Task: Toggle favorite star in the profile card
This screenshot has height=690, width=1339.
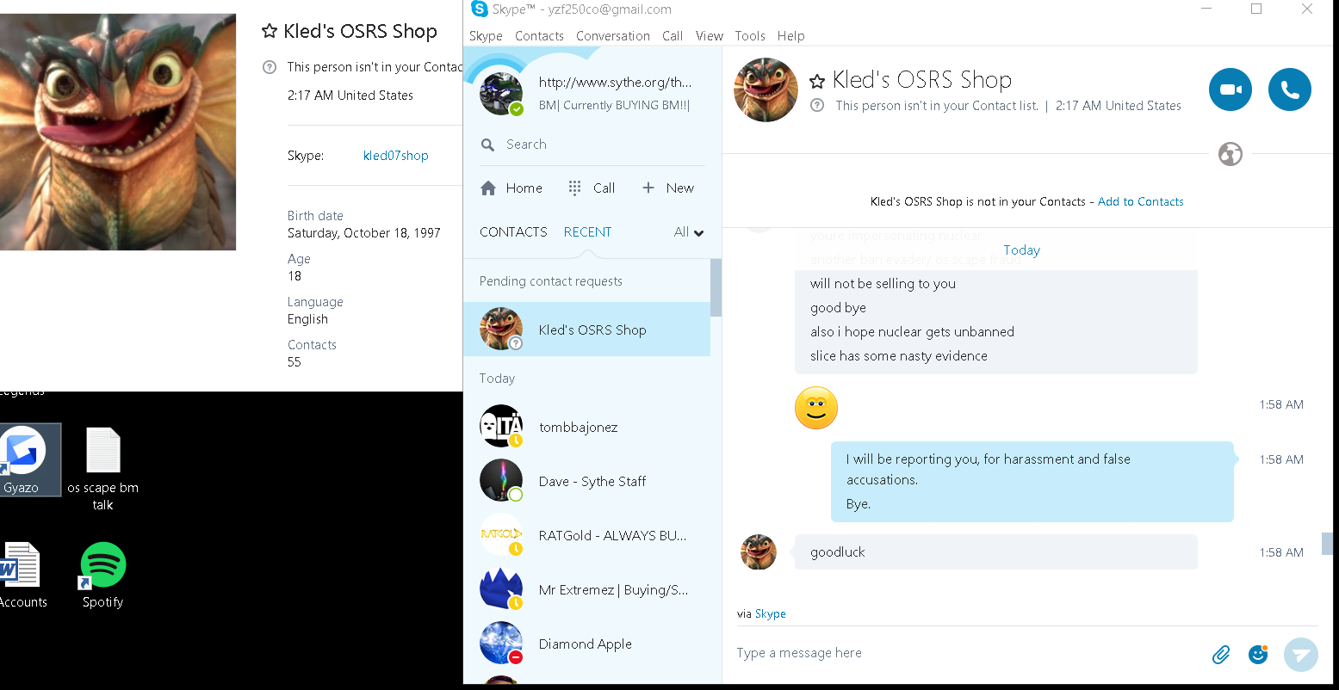Action: click(270, 32)
